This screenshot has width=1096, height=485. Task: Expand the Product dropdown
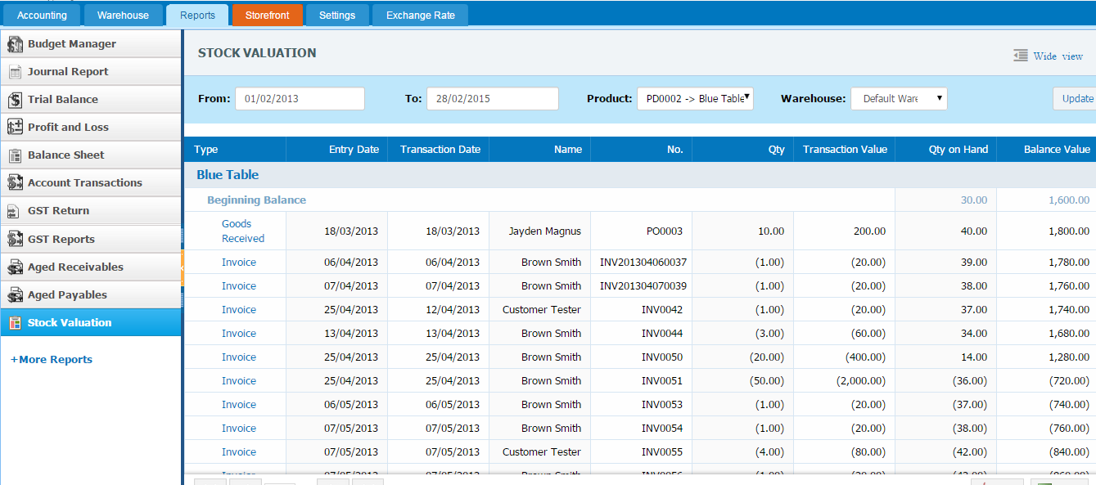(695, 98)
